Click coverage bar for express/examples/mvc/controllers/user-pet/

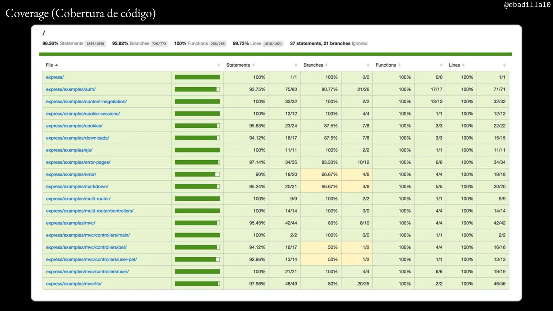click(x=197, y=259)
